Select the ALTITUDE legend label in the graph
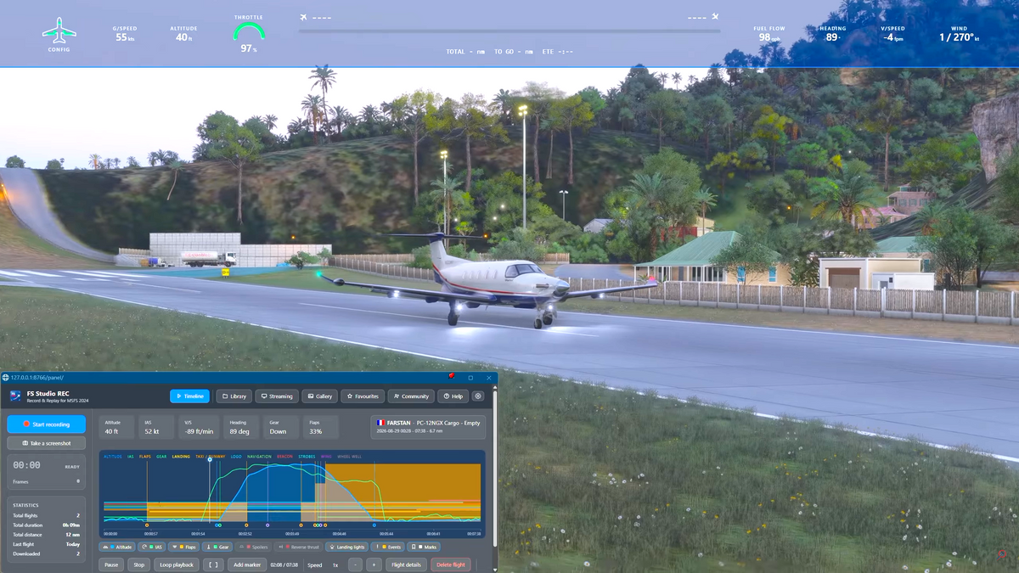Screen dimensions: 1019x573 113,456
